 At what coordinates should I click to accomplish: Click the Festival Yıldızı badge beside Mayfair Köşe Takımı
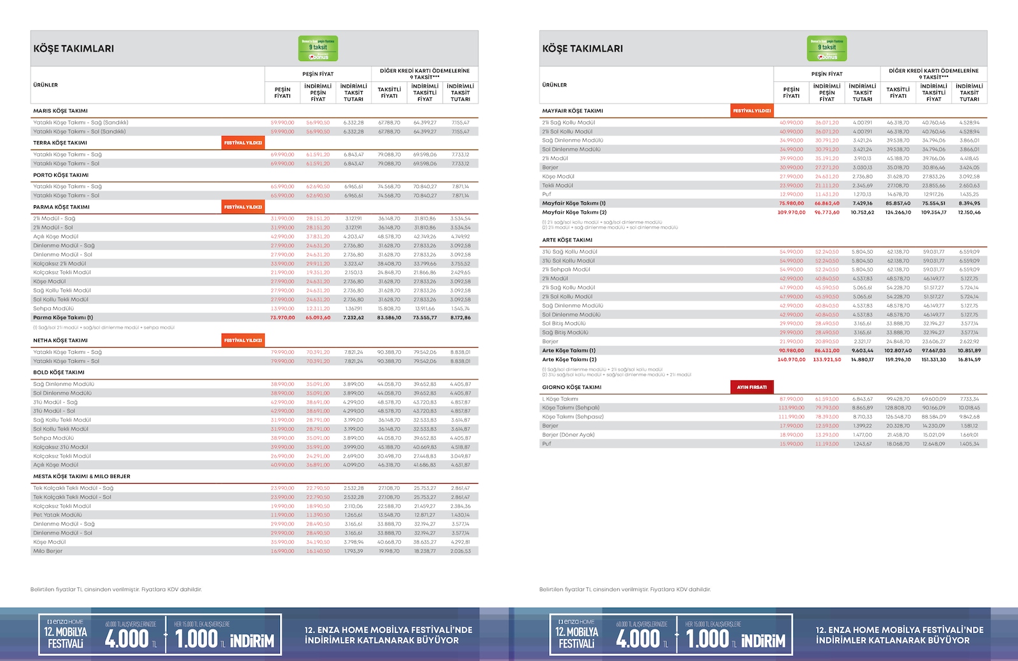point(752,111)
